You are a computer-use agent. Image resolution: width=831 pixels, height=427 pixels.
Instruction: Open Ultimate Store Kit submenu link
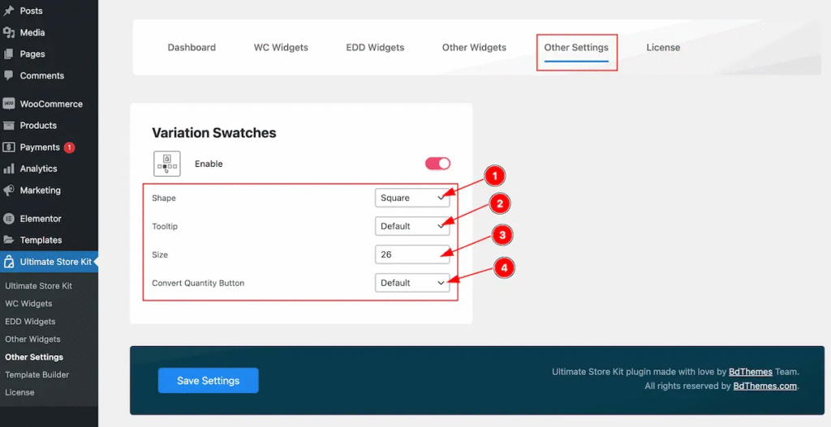(38, 286)
